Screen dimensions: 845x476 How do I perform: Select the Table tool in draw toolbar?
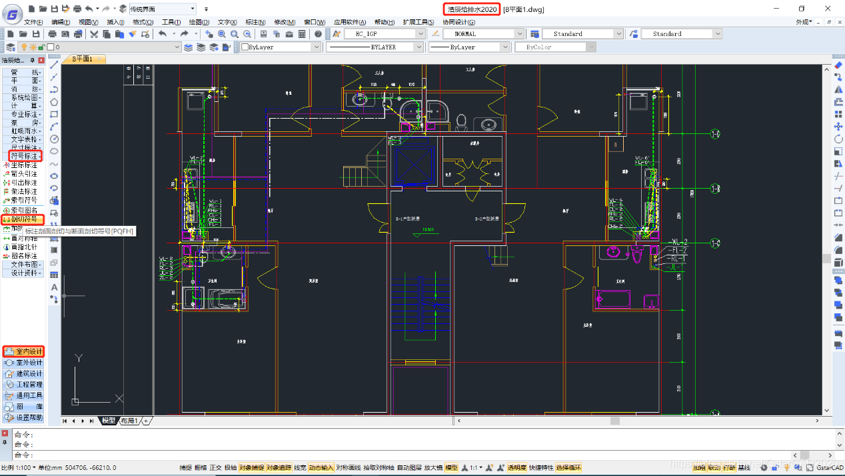[54, 275]
